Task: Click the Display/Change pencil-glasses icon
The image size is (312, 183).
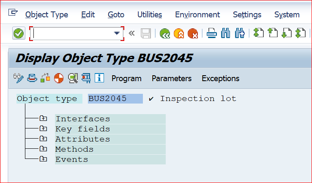Action: point(18,78)
